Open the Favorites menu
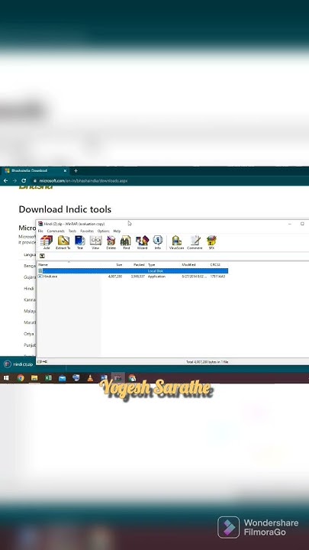The width and height of the screenshot is (309, 550). pyautogui.click(x=87, y=231)
